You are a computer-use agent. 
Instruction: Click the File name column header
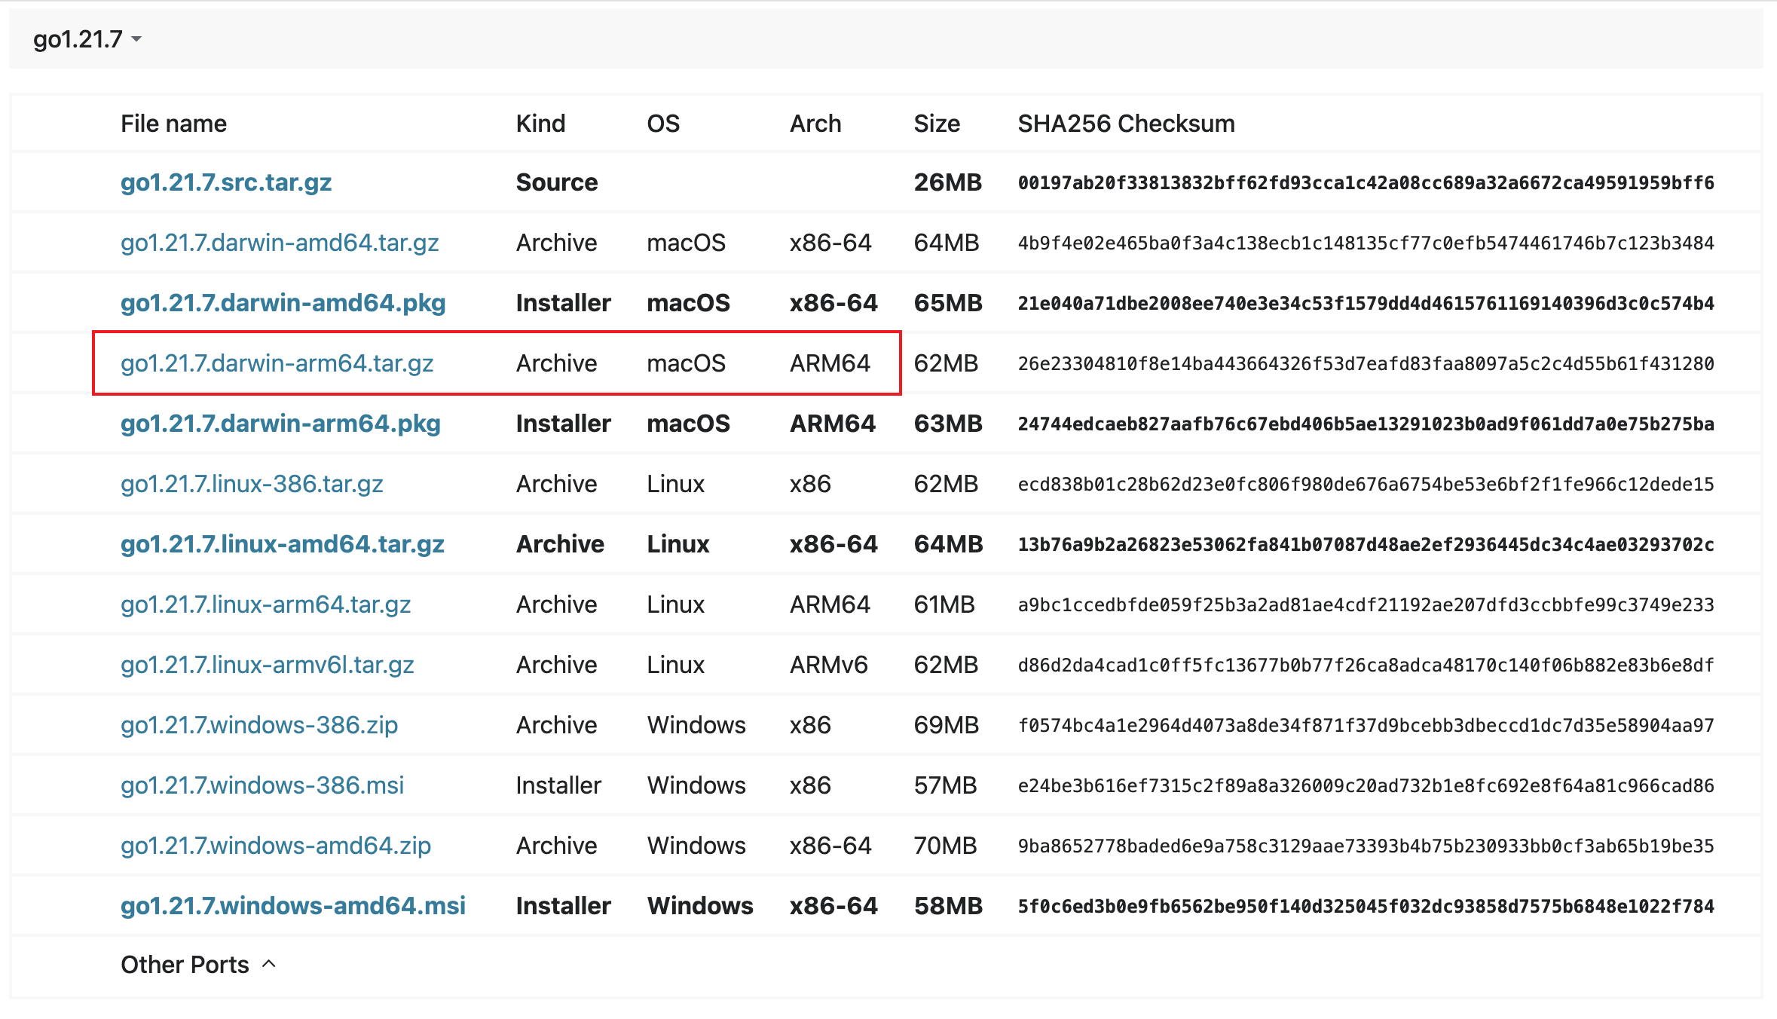click(173, 124)
